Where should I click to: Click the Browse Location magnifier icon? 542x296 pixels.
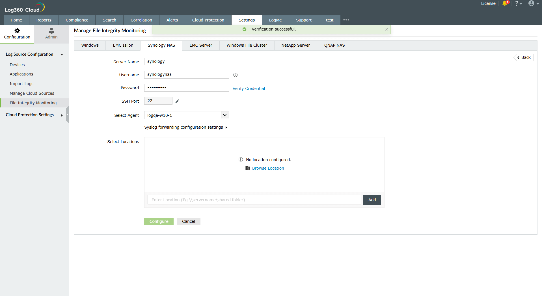pos(248,168)
